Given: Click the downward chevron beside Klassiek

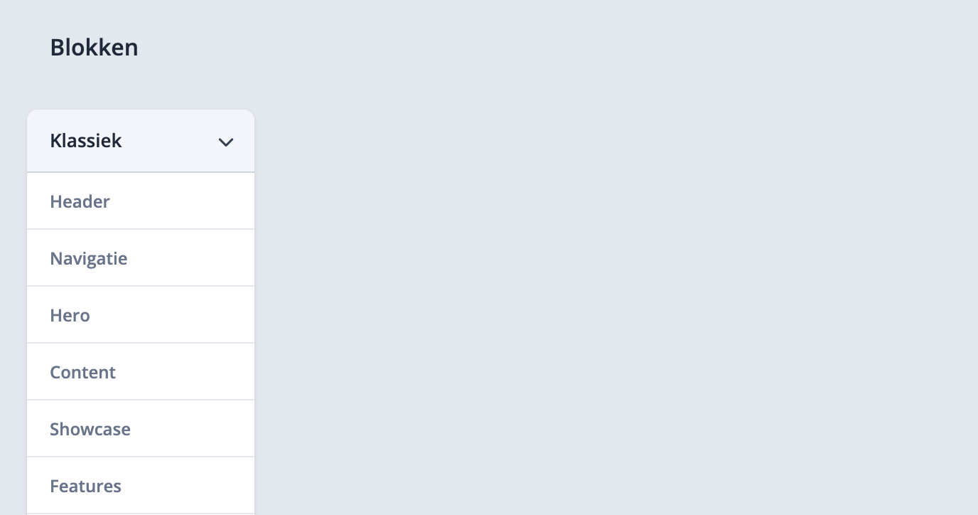Looking at the screenshot, I should pyautogui.click(x=226, y=142).
